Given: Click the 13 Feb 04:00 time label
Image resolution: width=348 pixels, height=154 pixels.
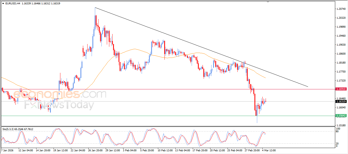Looking at the screenshot, I should click(x=182, y=150).
